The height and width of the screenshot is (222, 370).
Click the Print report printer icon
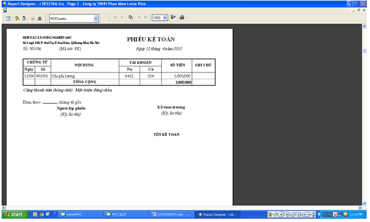182,17
